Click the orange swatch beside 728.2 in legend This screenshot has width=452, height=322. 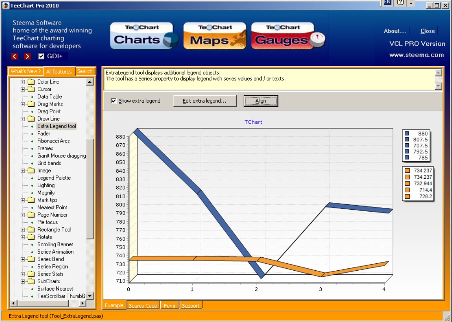[x=407, y=196]
